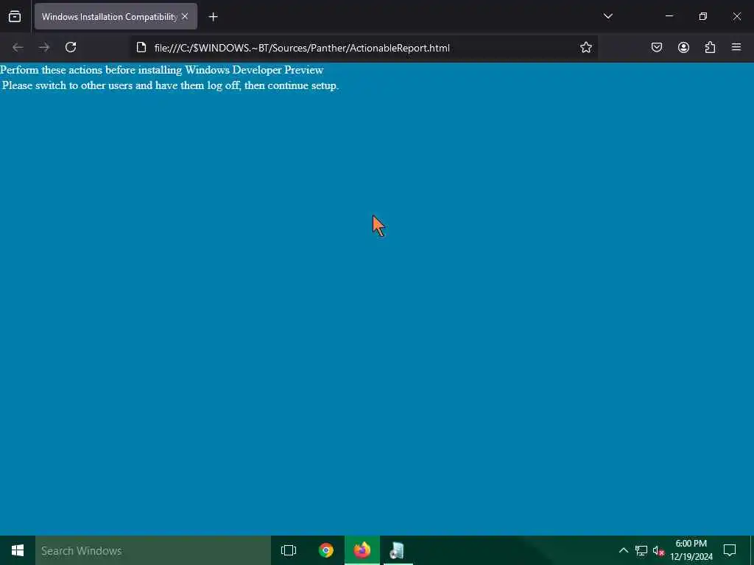Minimize the Firefox window
This screenshot has height=565, width=754.
[x=669, y=16]
